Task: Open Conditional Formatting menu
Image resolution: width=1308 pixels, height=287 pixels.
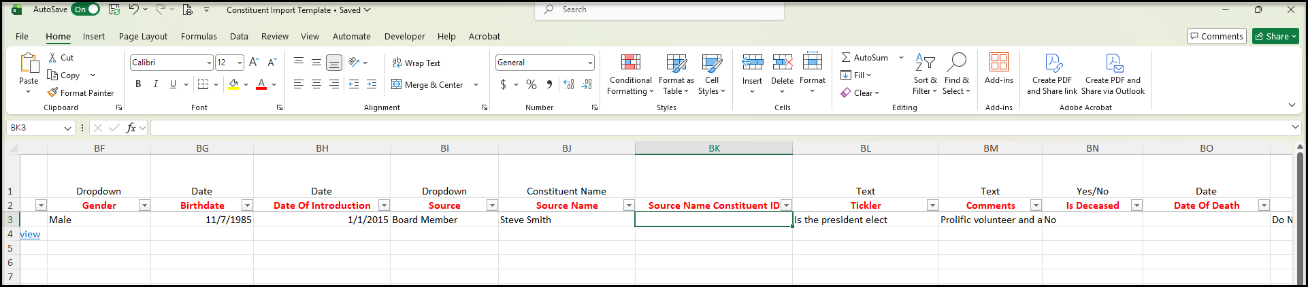Action: [631, 73]
